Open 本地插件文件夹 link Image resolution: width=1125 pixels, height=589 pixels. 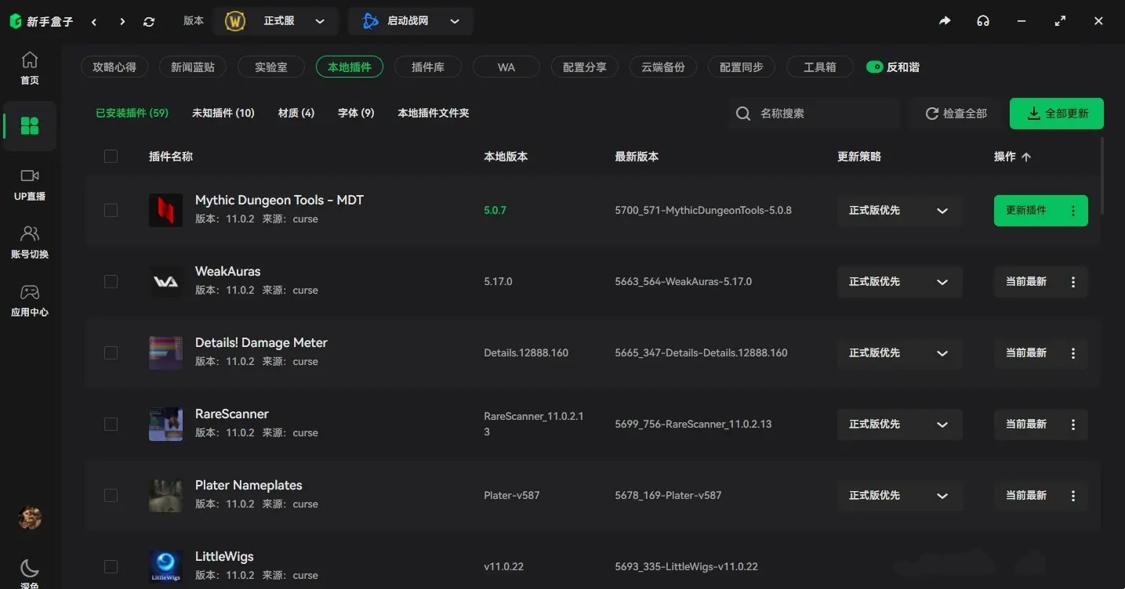(434, 114)
